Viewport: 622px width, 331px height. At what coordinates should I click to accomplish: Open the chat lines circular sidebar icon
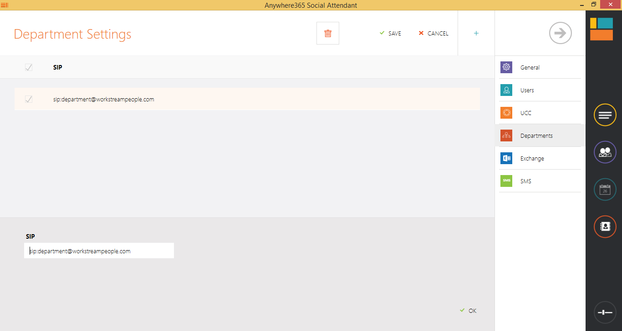(x=605, y=115)
